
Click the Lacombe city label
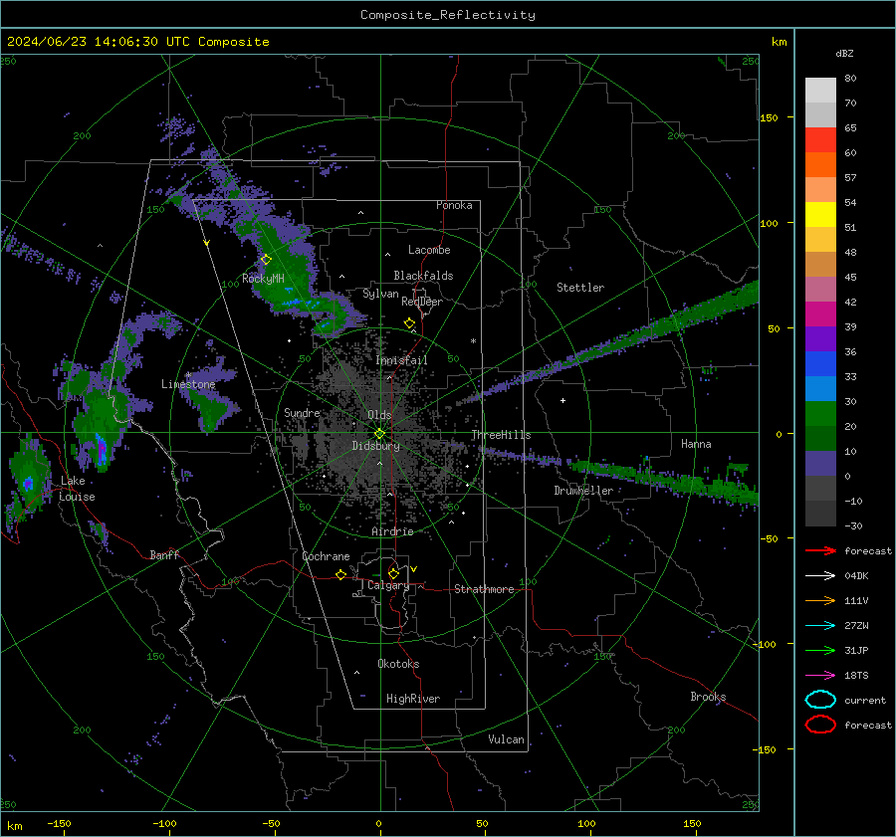(x=429, y=250)
